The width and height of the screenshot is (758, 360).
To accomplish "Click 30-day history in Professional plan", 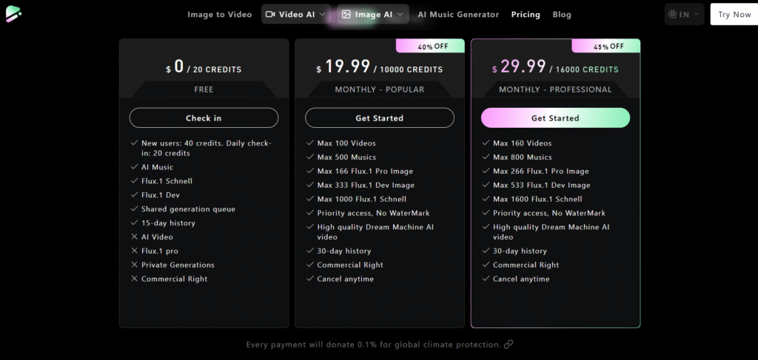I will [520, 251].
